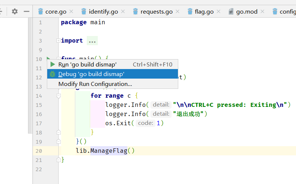Screen dimensions: 296x184
Task: Hide the tool window with minus icon
Action: coord(27,11)
